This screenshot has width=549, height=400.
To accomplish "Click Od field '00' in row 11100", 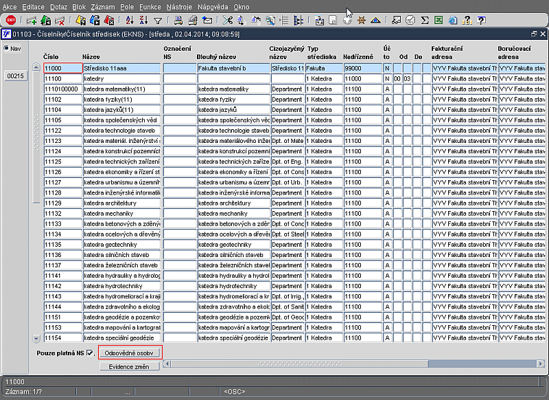I will (x=397, y=78).
